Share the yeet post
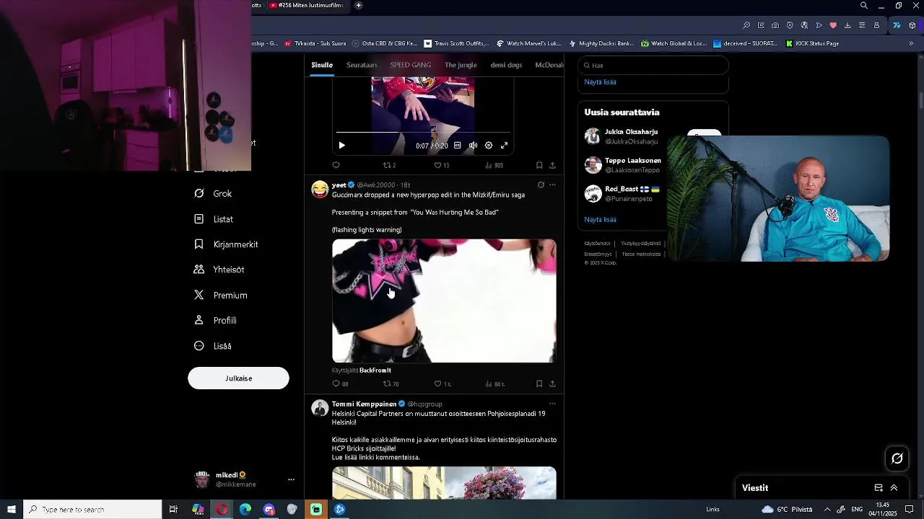Viewport: 924px width, 519px height. [552, 384]
